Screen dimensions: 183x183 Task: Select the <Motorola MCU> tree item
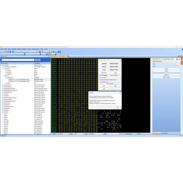tap(8, 99)
